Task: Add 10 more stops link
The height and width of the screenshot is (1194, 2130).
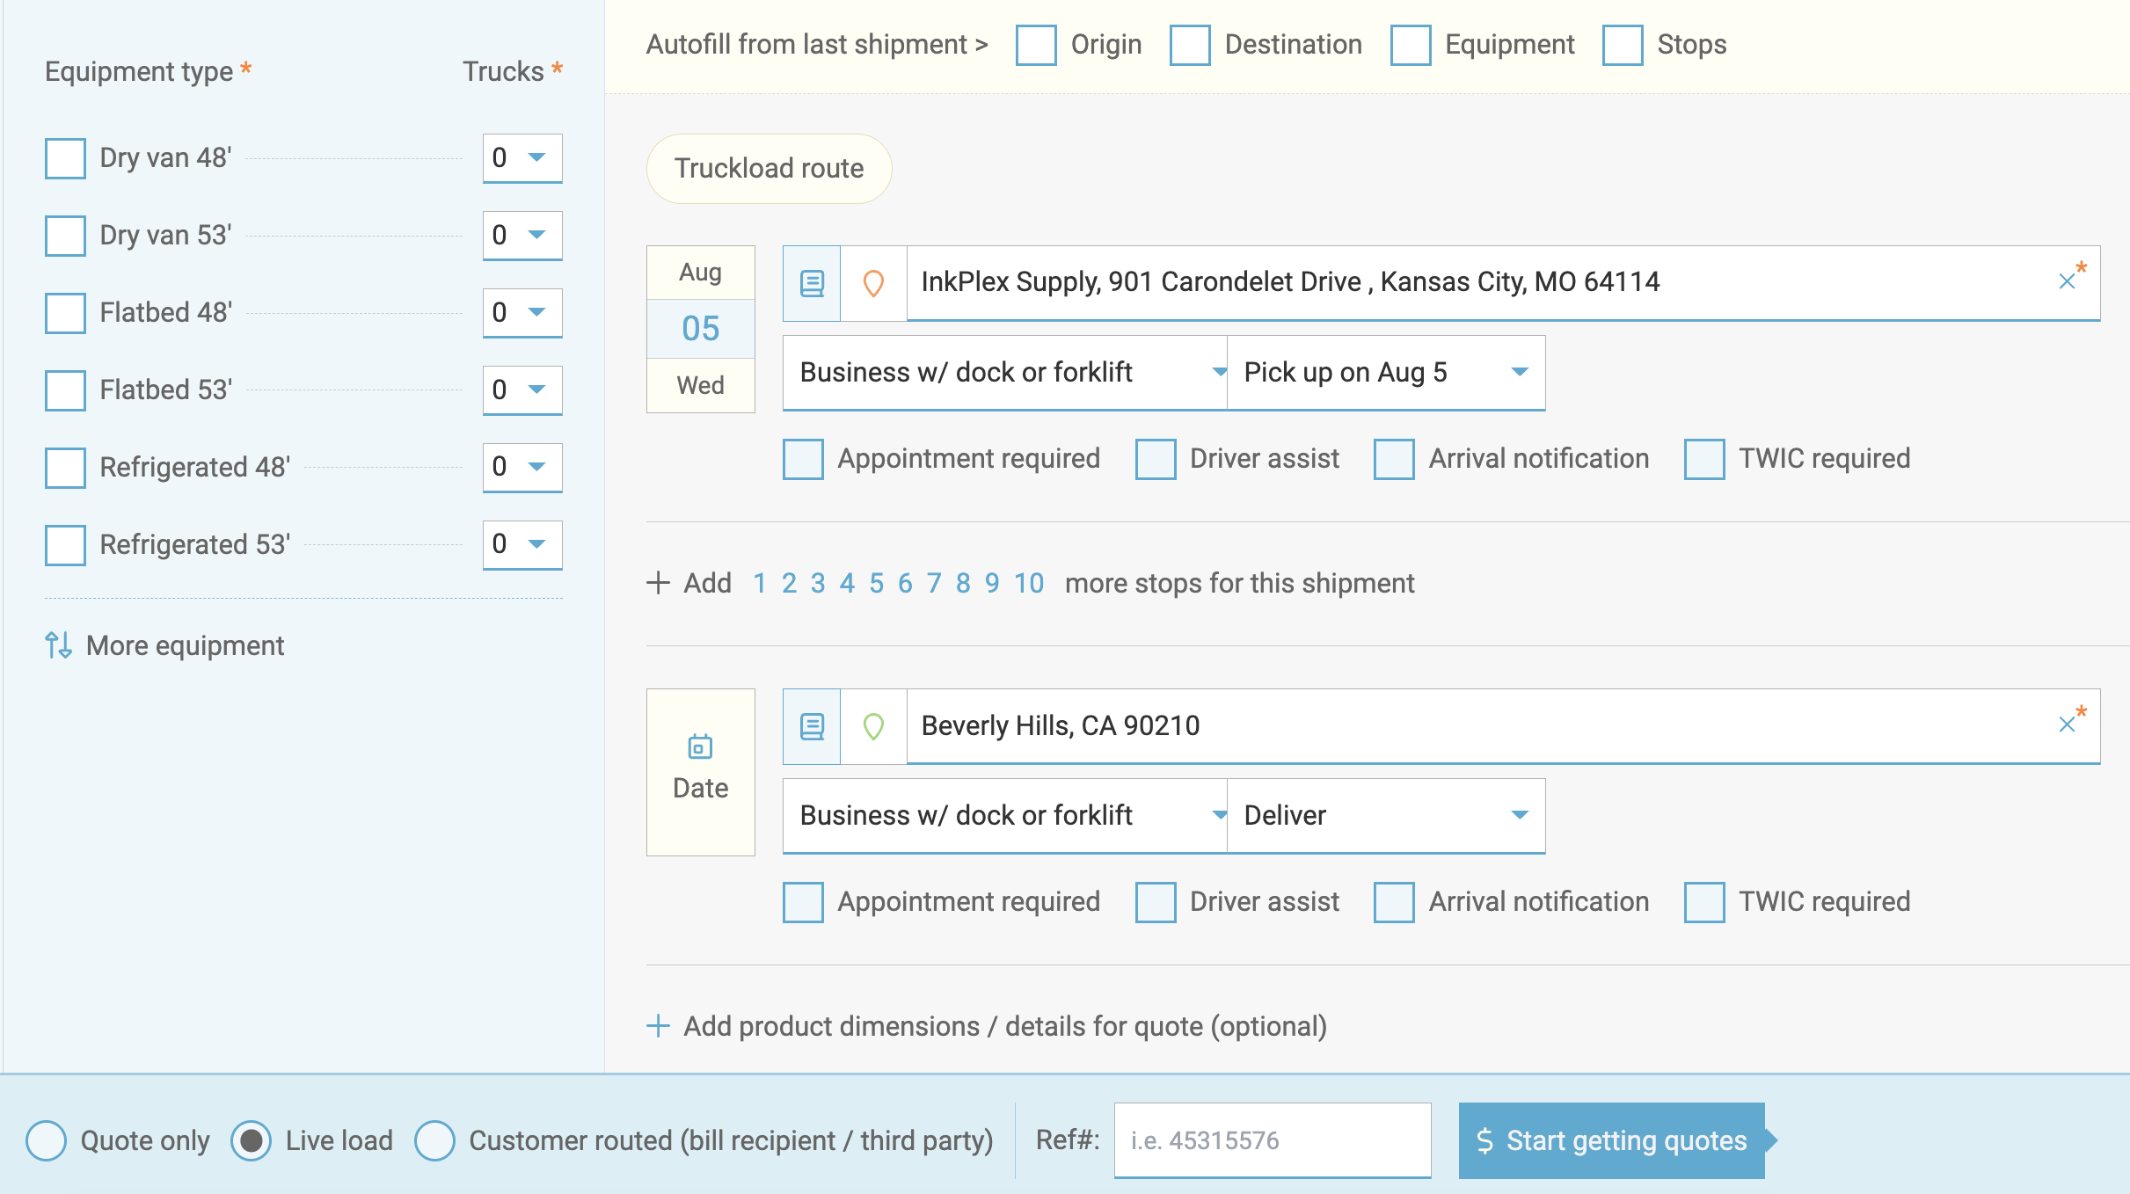Action: (1029, 584)
